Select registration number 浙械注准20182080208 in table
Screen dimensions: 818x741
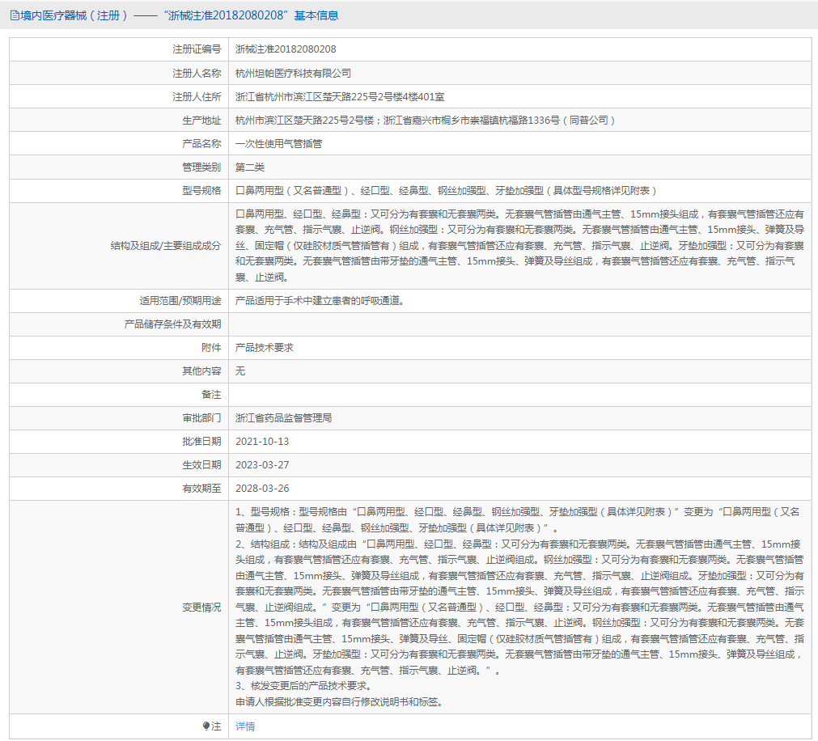tap(286, 49)
